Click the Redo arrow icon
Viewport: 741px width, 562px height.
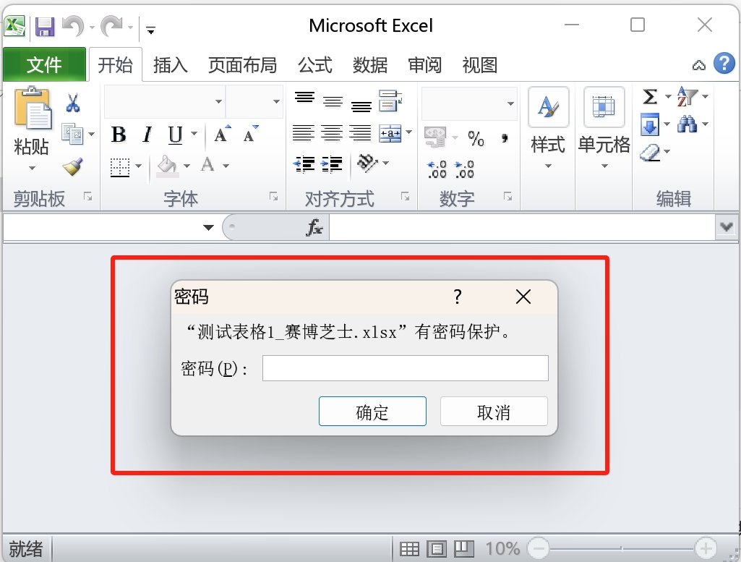tap(112, 25)
